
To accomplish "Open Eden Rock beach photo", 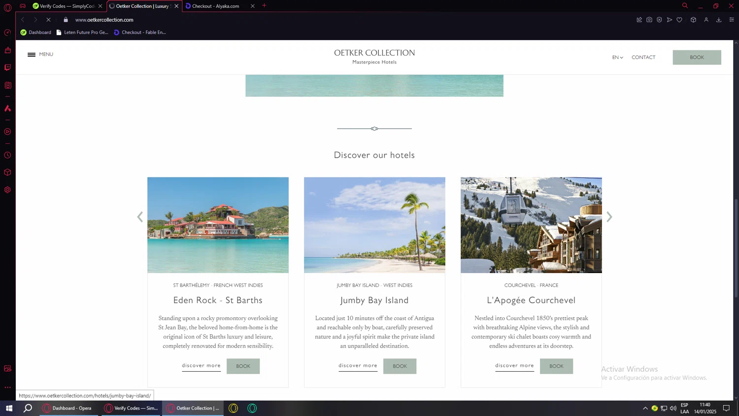I will [x=218, y=225].
